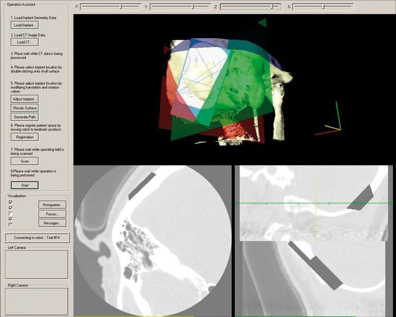396x317 pixels.
Task: Click '1. Load Implant Geometry Data' text
Action: click(33, 17)
